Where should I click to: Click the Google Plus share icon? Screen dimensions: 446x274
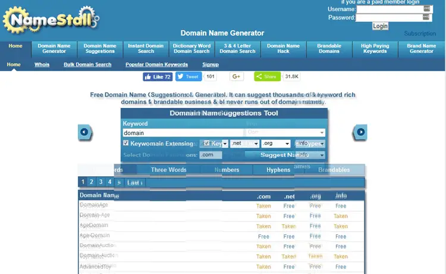tap(236, 77)
